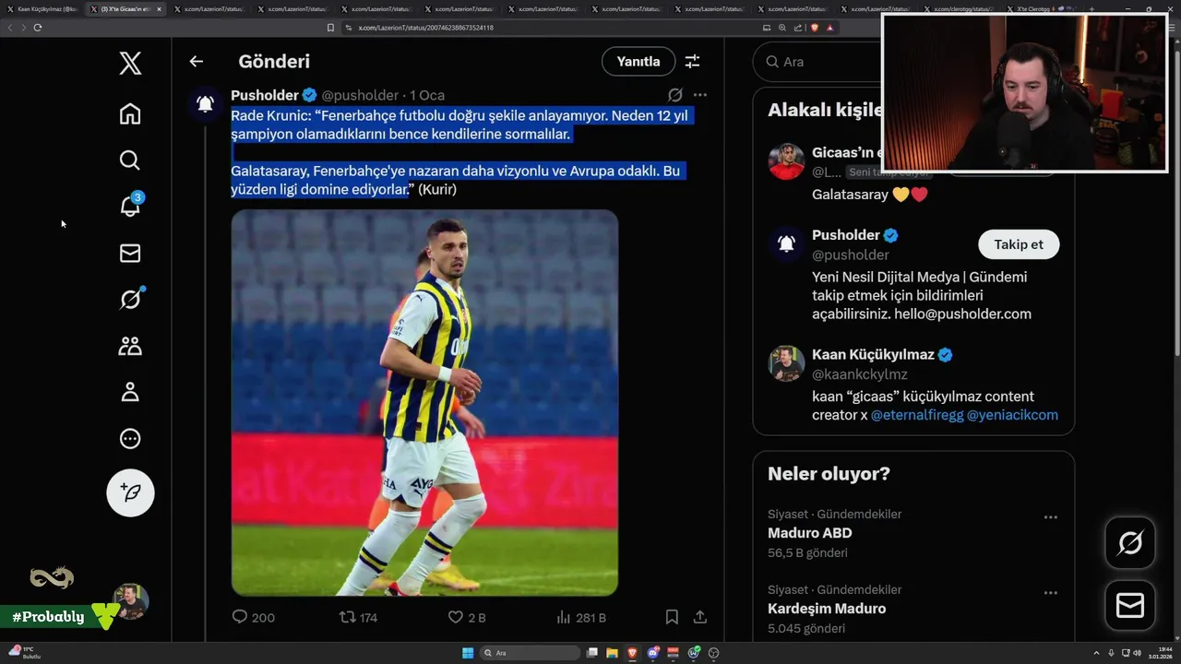Open three-dot menu on Pusholder post
This screenshot has height=664, width=1181.
pyautogui.click(x=700, y=95)
